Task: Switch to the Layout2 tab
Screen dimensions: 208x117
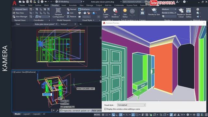Action: (37, 114)
